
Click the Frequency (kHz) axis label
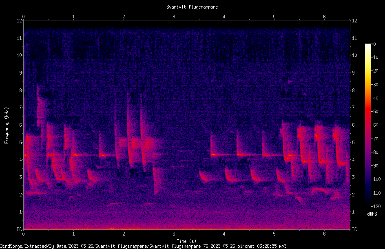7,125
